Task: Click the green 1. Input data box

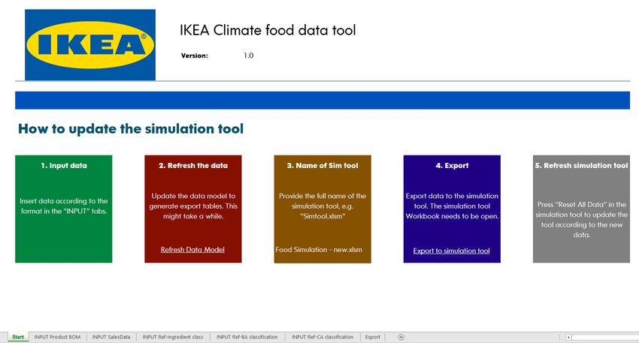Action: 64,209
